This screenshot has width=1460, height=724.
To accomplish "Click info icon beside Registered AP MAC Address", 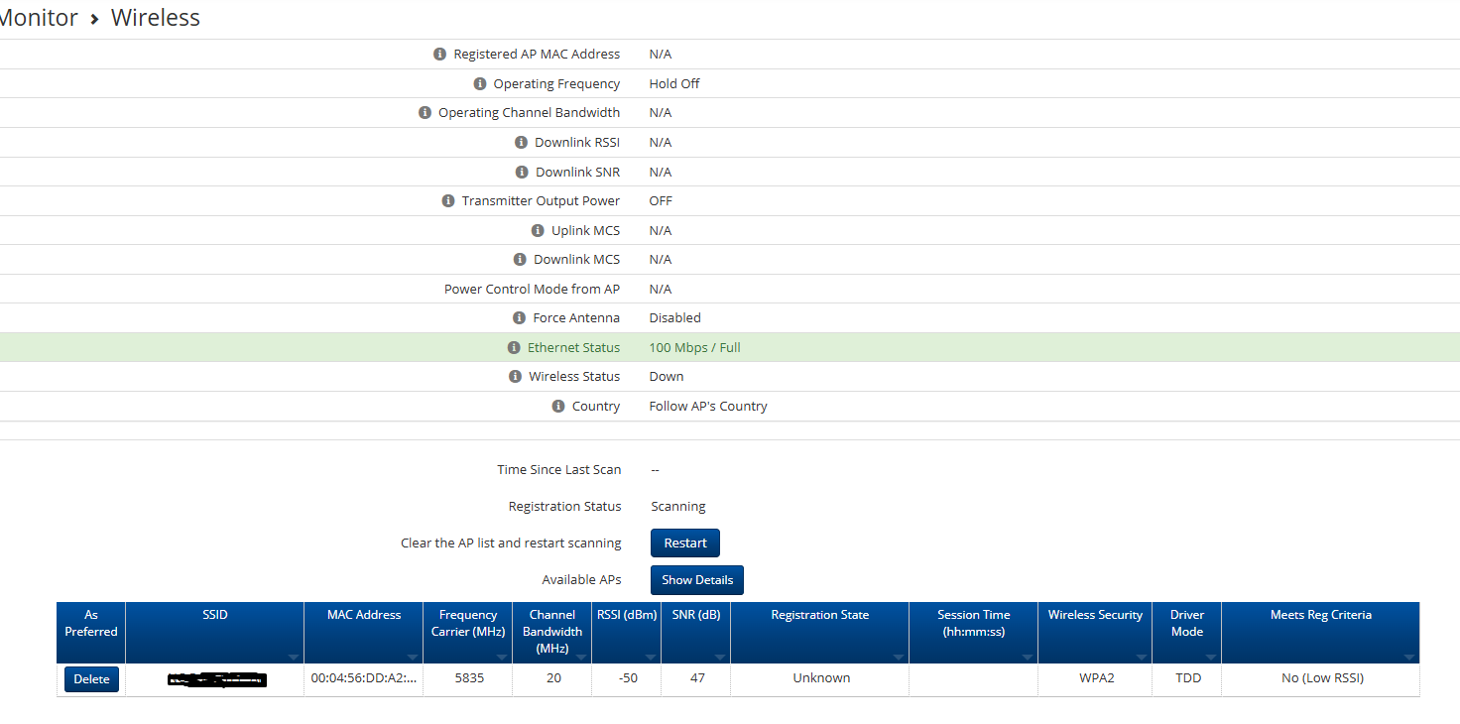I will (x=440, y=55).
